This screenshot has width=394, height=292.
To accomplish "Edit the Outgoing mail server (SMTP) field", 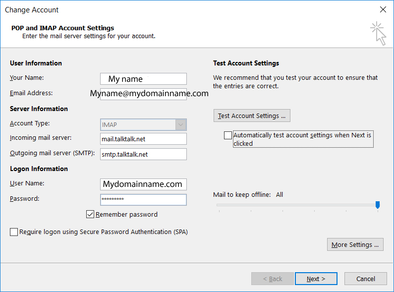I will point(143,154).
